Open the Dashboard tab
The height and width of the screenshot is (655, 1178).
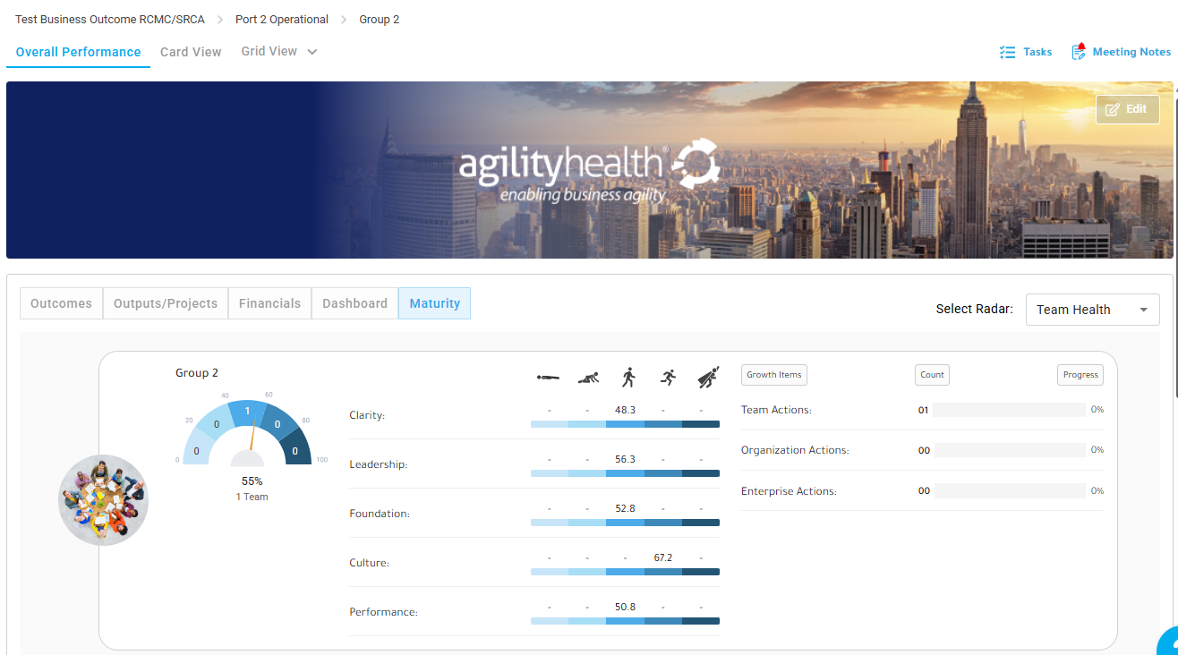click(x=354, y=303)
